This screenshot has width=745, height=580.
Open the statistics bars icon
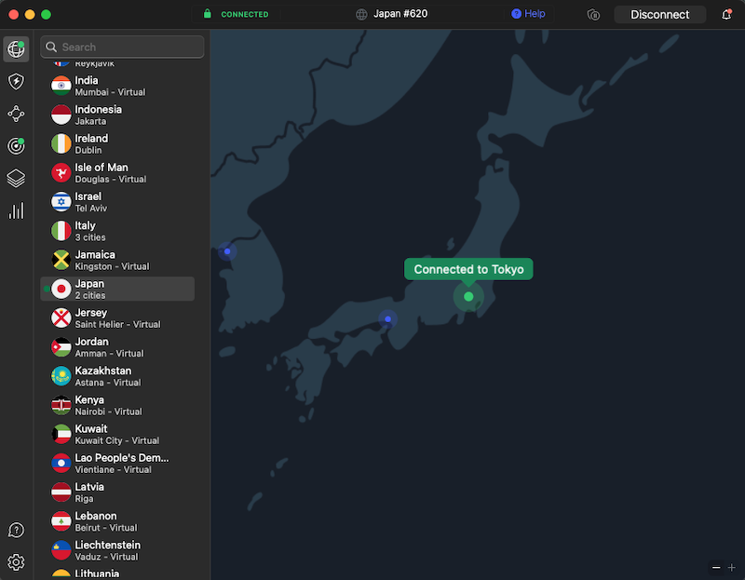pos(16,210)
